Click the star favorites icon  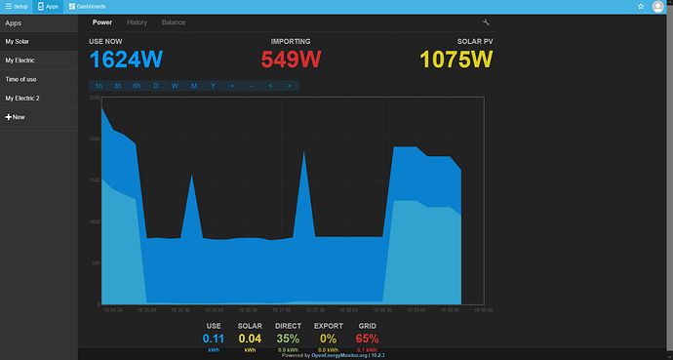[641, 7]
